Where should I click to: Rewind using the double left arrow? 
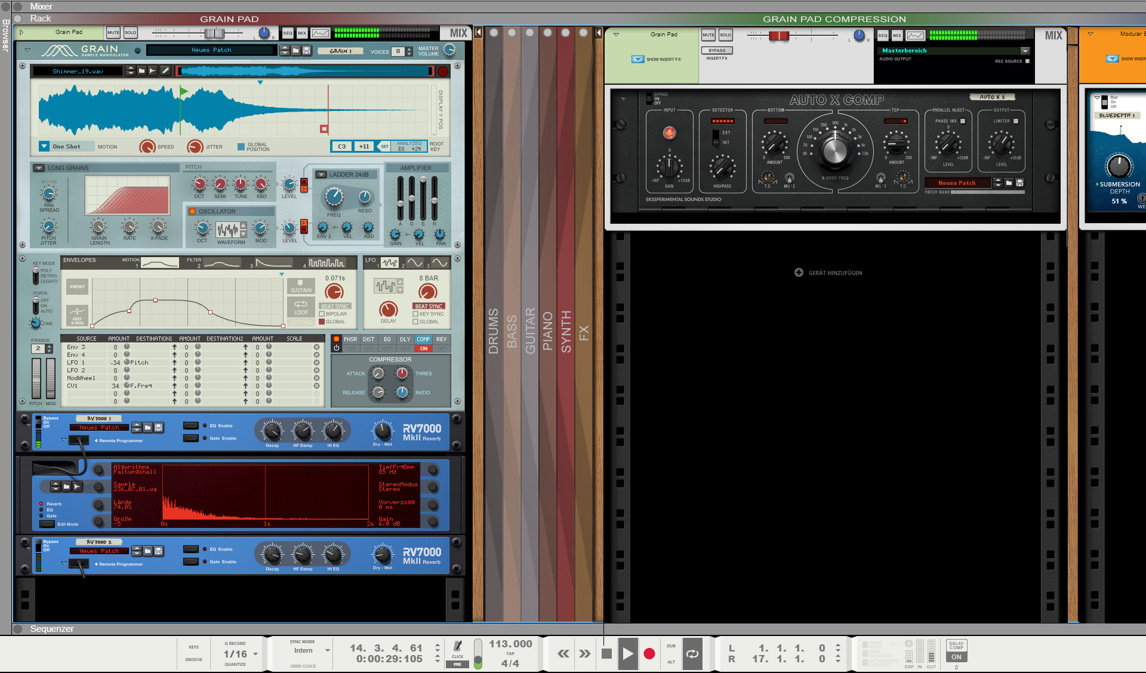pyautogui.click(x=563, y=654)
